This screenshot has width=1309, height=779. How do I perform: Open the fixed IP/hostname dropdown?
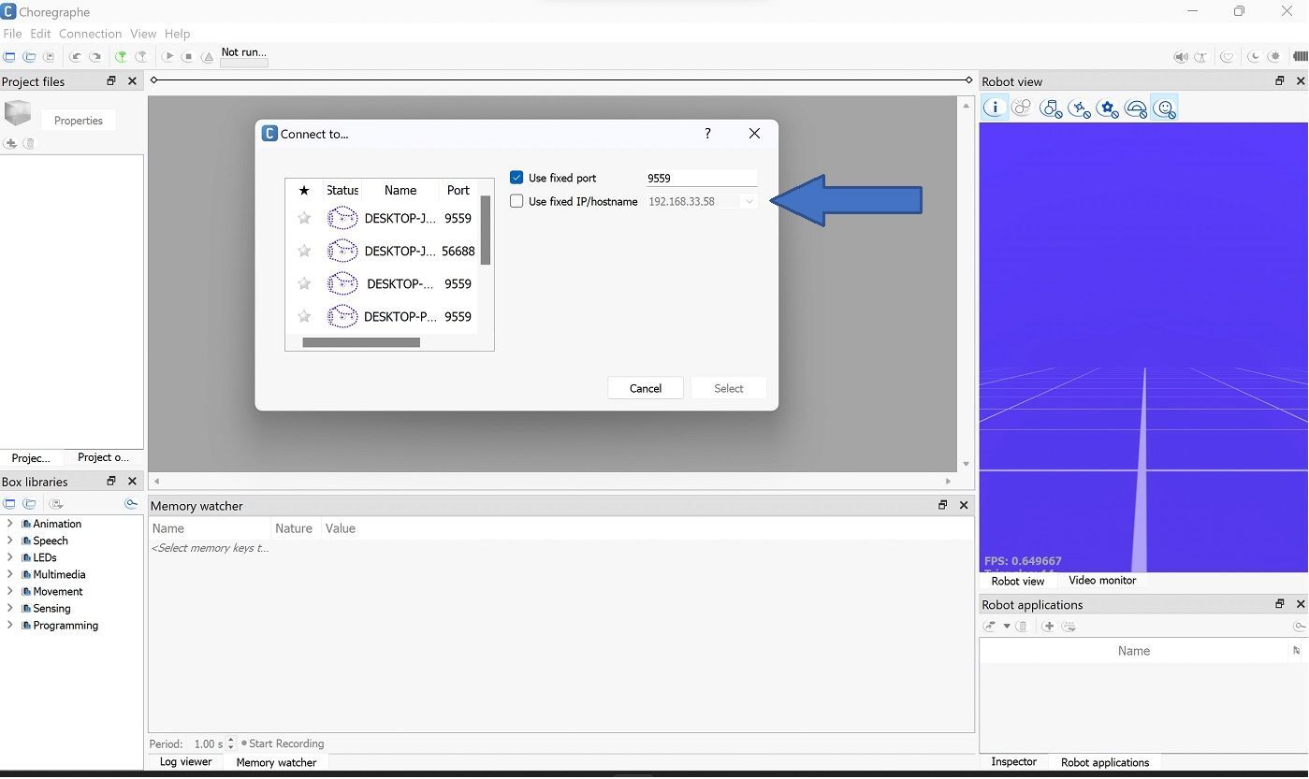[x=749, y=201]
